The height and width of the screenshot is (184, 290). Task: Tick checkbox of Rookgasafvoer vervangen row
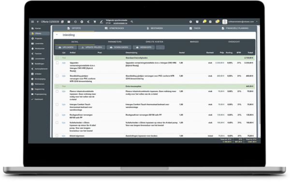57,115
